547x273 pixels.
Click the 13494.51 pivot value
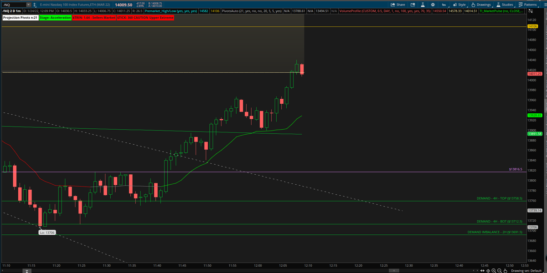point(323,11)
